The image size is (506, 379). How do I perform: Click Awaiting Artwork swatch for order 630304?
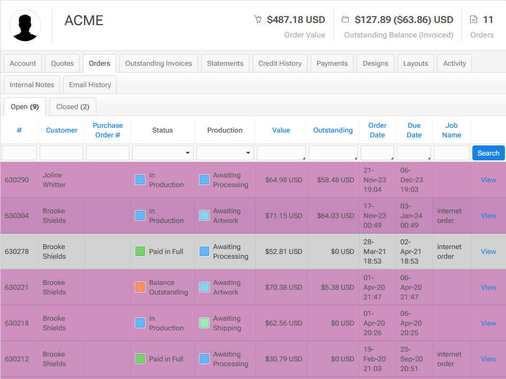click(x=204, y=215)
